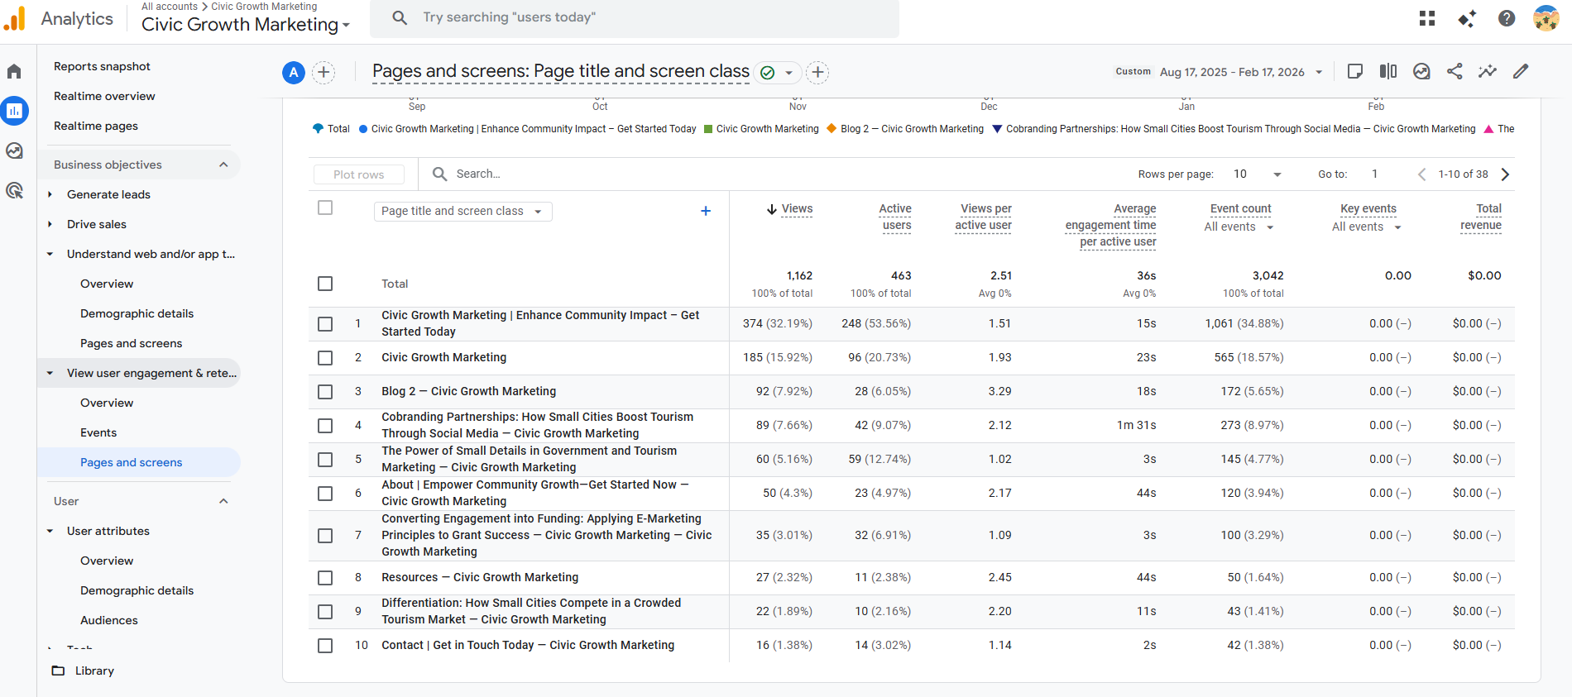Customize report with the pencil icon

coord(1521,71)
